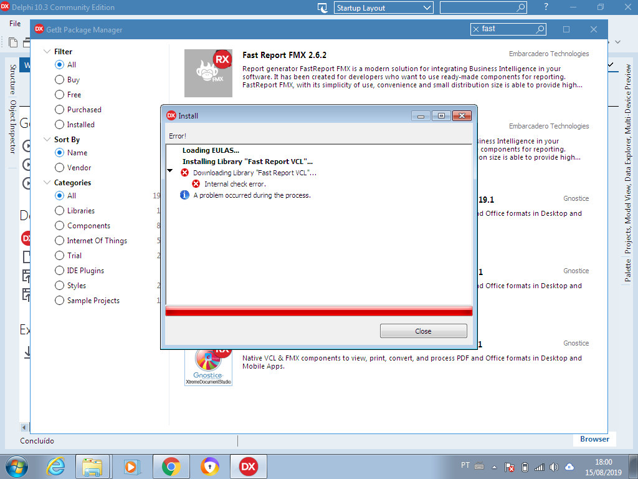638x479 pixels.
Task: Sort packages by Vendor
Action: (x=59, y=167)
